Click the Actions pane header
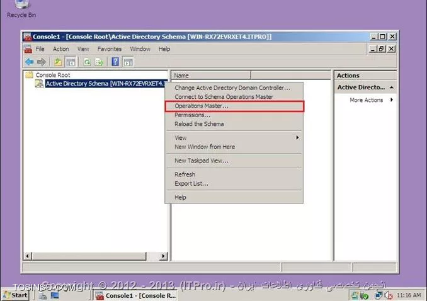 pyautogui.click(x=365, y=76)
